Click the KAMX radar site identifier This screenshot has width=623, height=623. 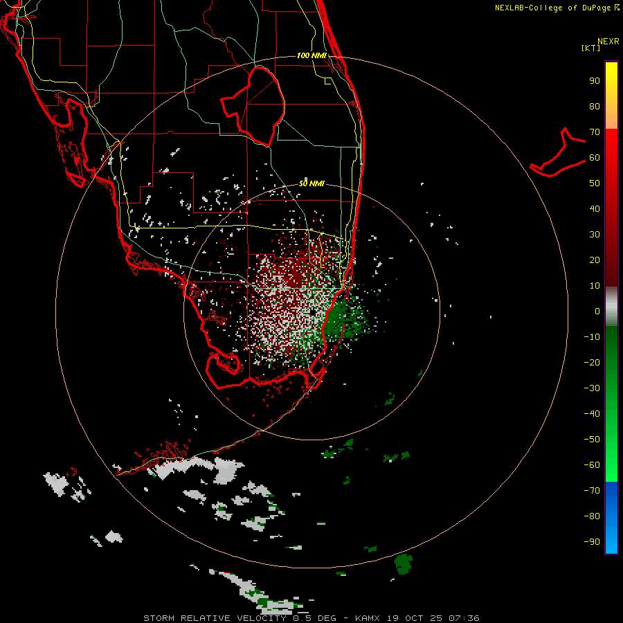[368, 618]
